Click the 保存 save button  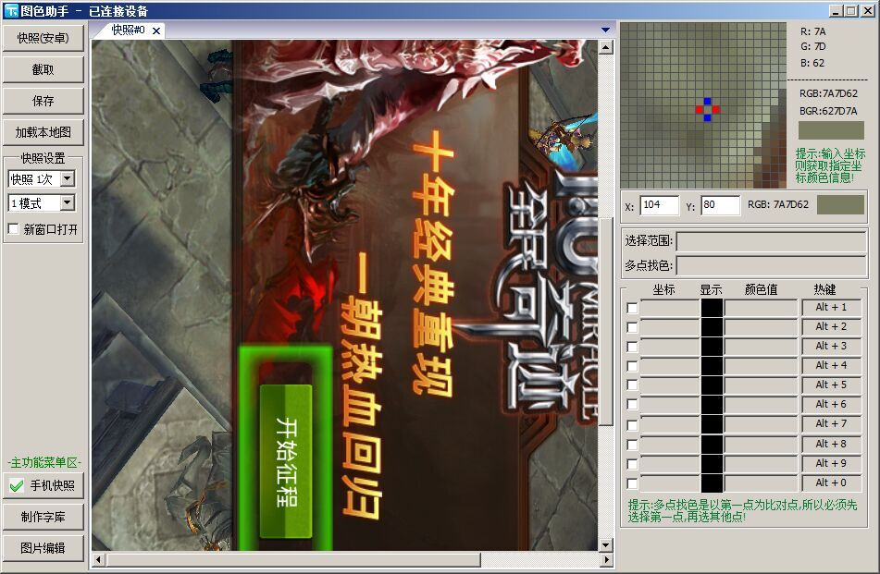(43, 101)
